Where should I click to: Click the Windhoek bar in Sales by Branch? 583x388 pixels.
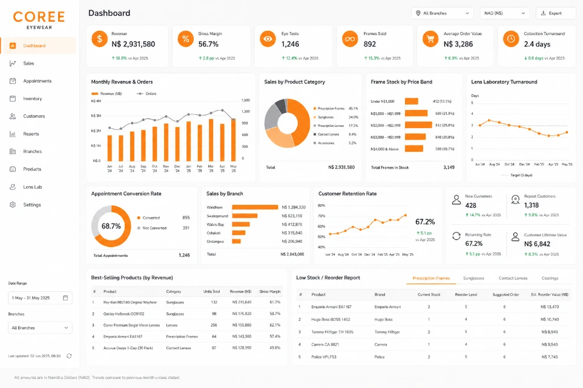[x=255, y=207]
